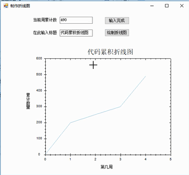
Task: Click the Y-axis label 累计数量
Action: pos(28,101)
